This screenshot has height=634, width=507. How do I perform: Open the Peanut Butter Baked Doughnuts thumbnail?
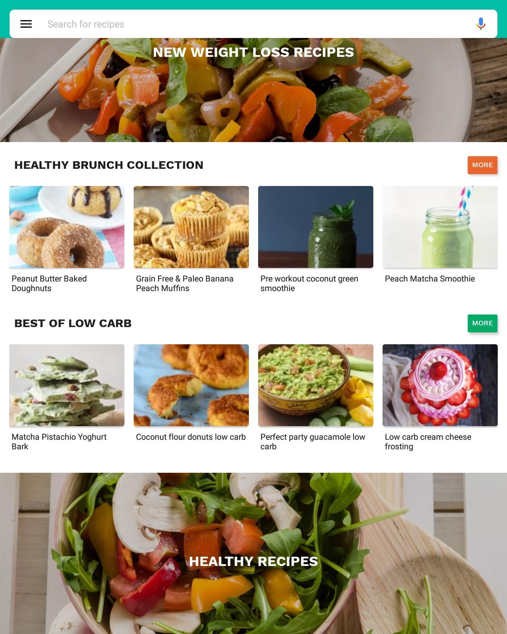click(67, 227)
